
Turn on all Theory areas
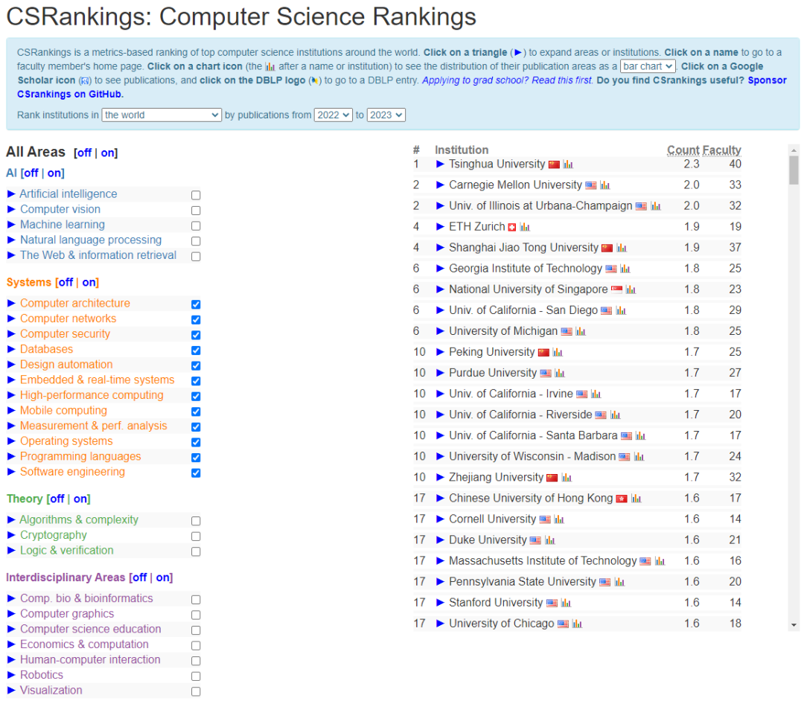[x=80, y=499]
